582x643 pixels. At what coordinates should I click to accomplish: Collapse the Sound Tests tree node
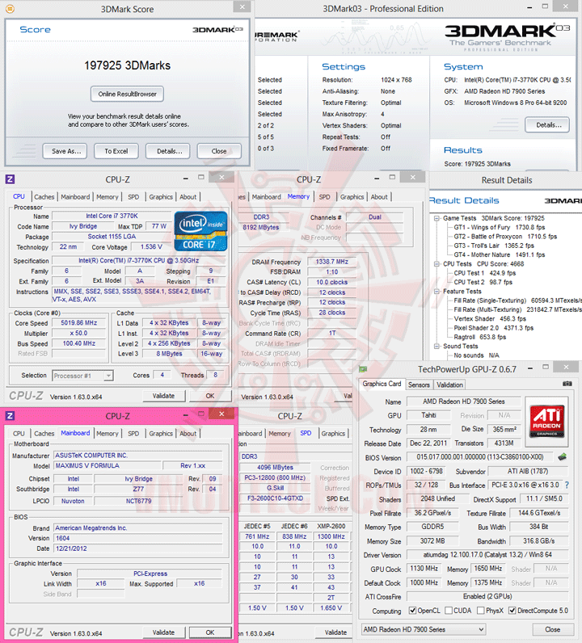click(436, 346)
